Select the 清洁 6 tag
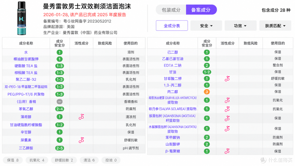 89,160
